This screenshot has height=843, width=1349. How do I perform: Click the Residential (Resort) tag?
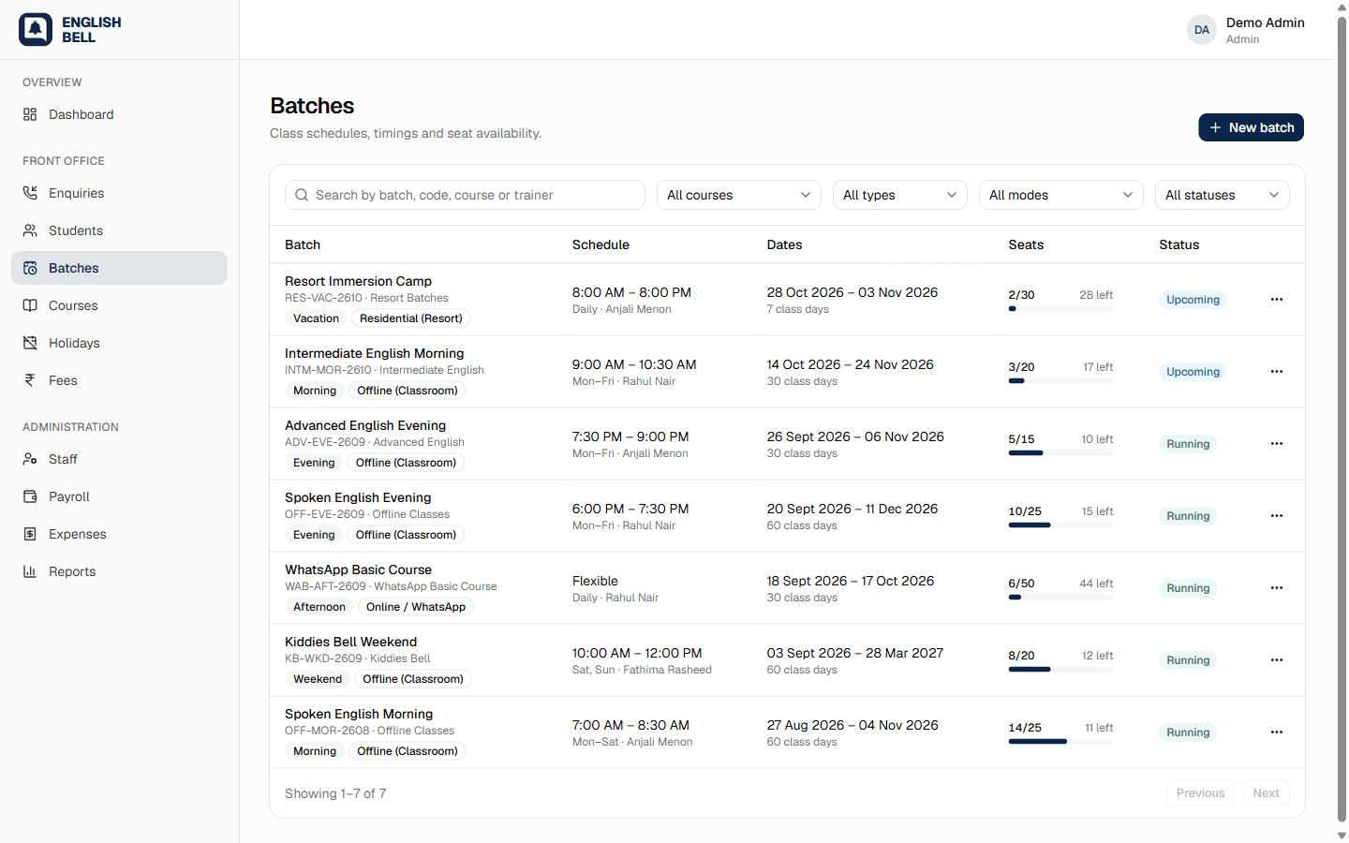coord(411,318)
